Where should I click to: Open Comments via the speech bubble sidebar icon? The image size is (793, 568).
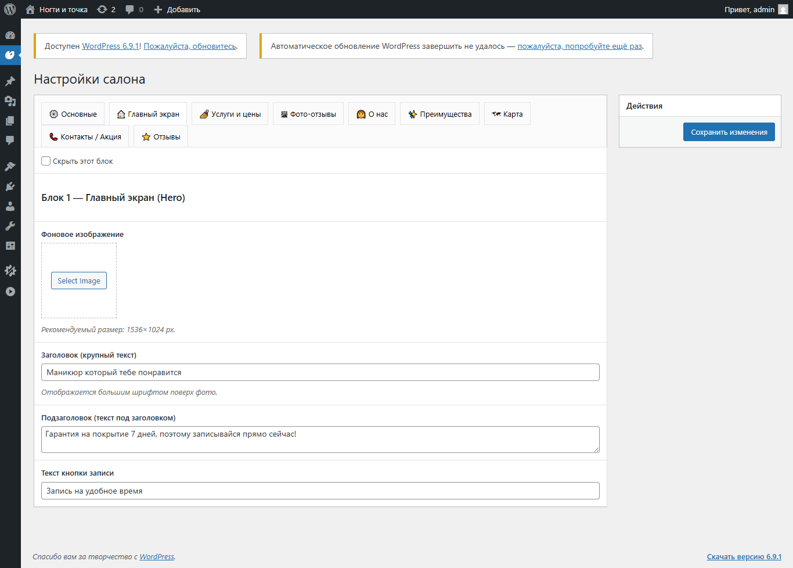coord(10,141)
